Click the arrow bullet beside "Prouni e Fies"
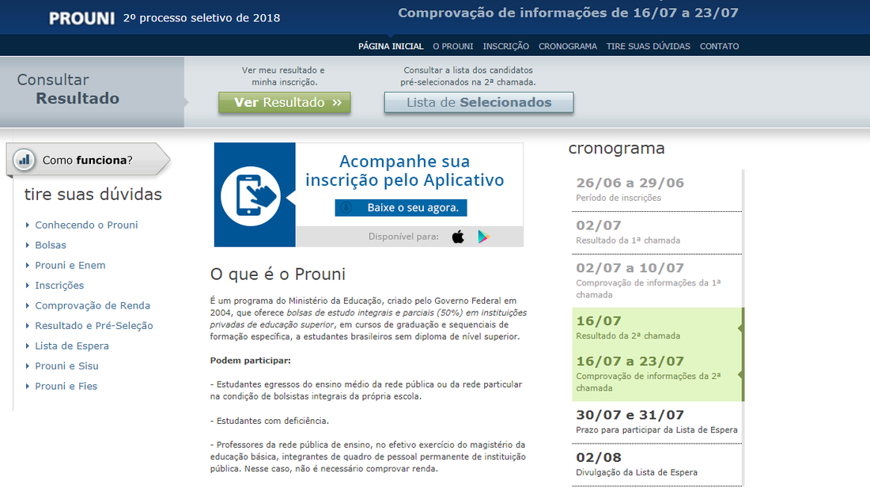870x488 pixels. point(27,386)
